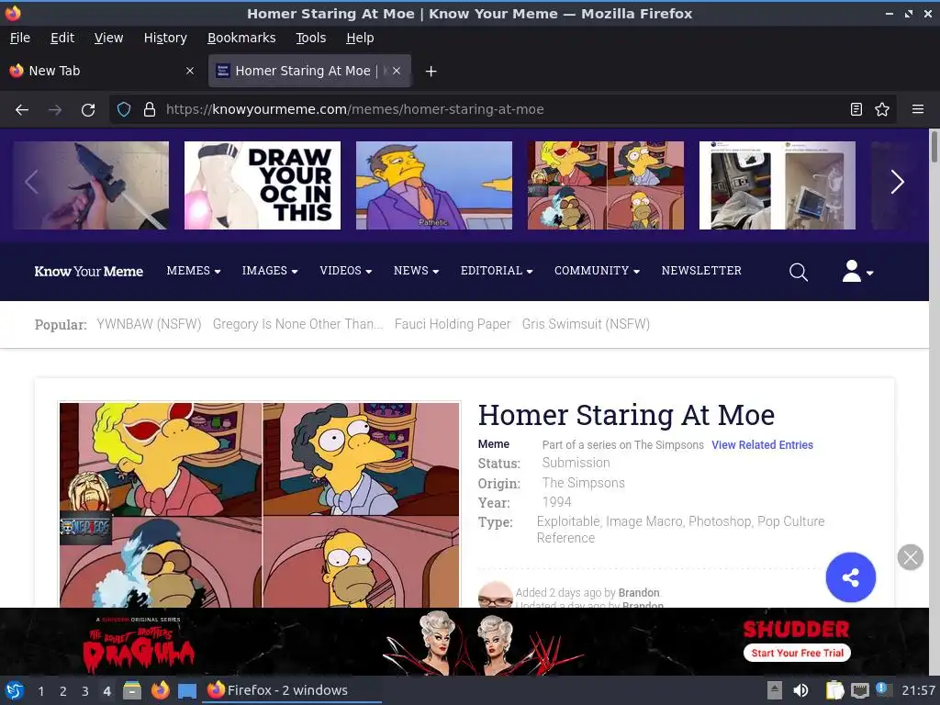Close the New Tab tab

pyautogui.click(x=190, y=71)
